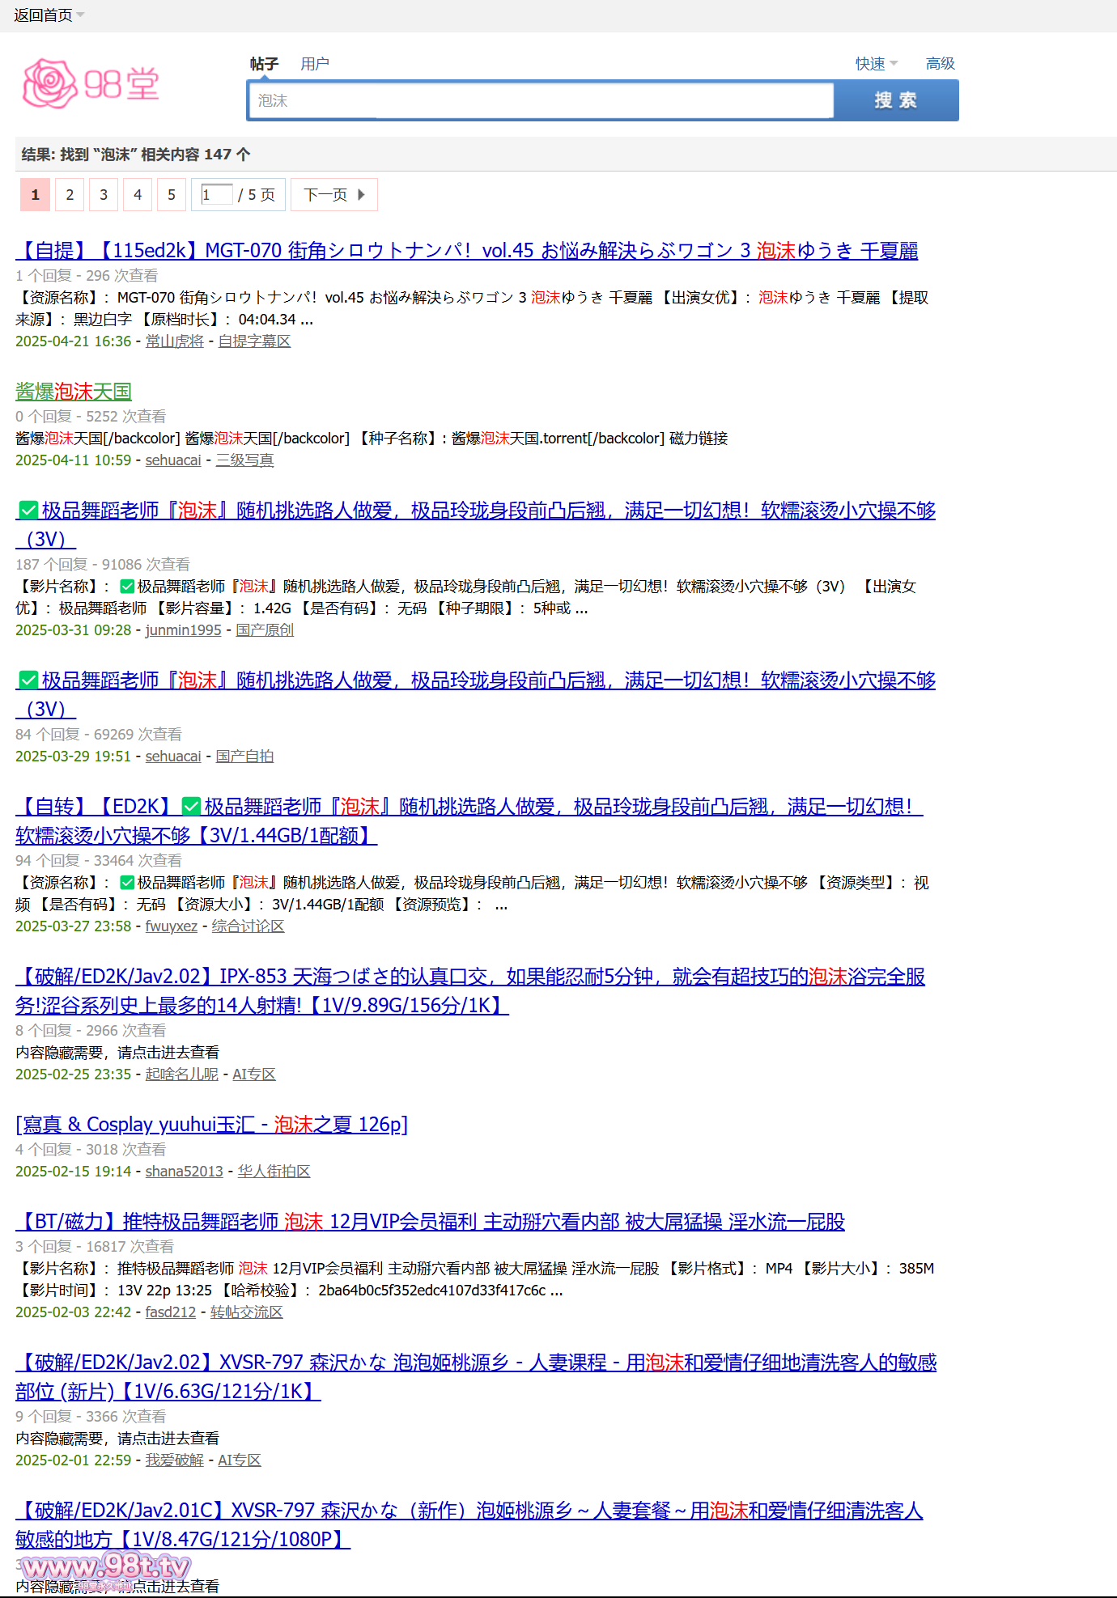
Task: Open the 转帖交流区 forum link
Action: [246, 1312]
